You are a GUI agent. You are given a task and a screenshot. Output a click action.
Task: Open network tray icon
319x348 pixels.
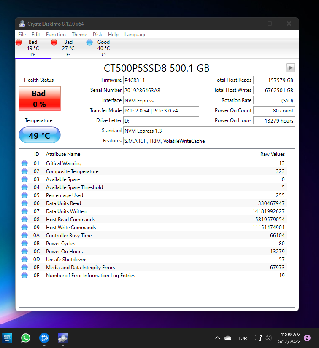click(x=258, y=338)
